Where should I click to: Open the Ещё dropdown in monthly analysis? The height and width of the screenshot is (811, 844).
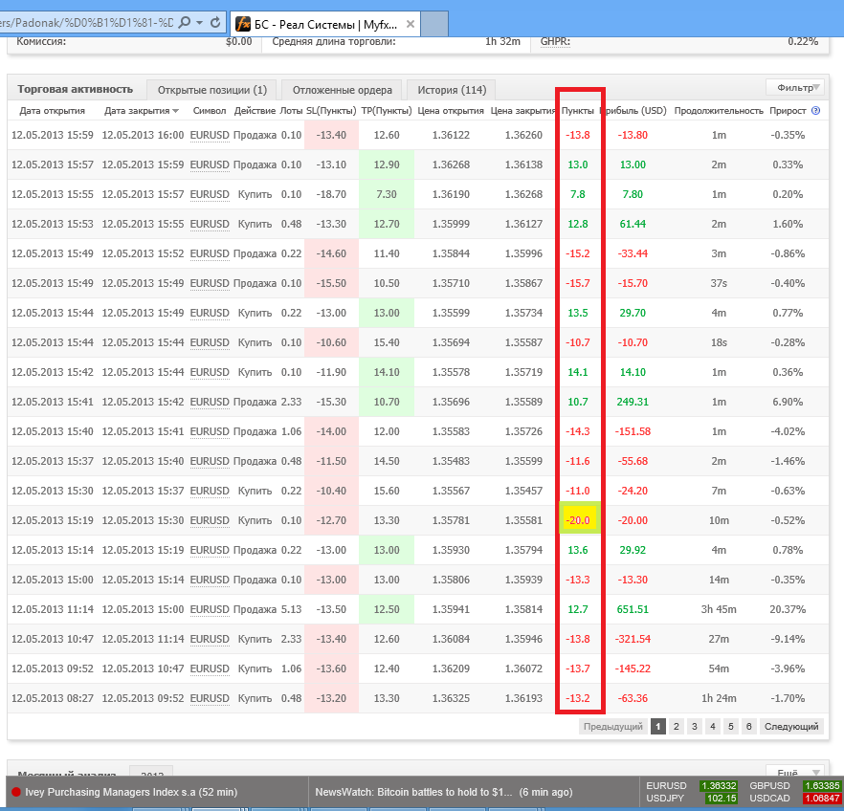(x=794, y=773)
